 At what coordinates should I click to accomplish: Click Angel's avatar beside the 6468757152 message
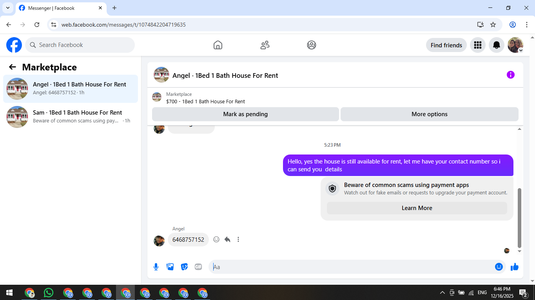point(159,241)
